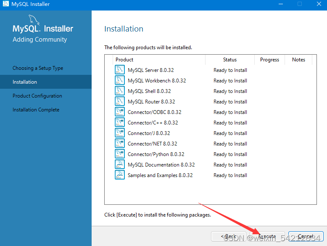Select the Connector/C++ 8.0.32 row text

153,123
